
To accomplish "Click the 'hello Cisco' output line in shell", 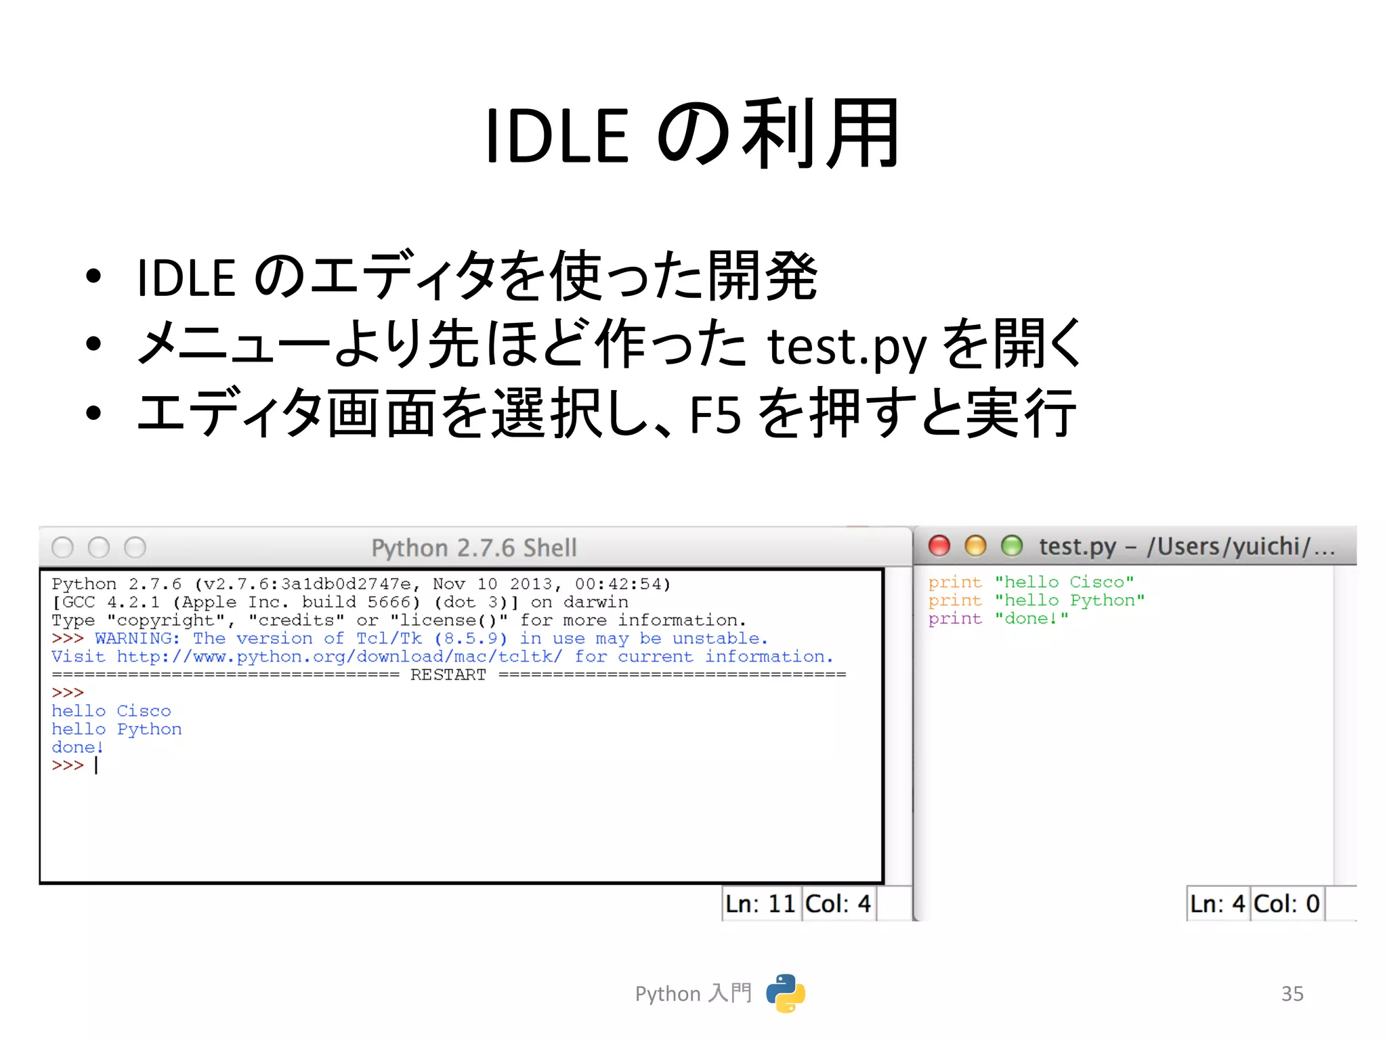I will pyautogui.click(x=112, y=711).
